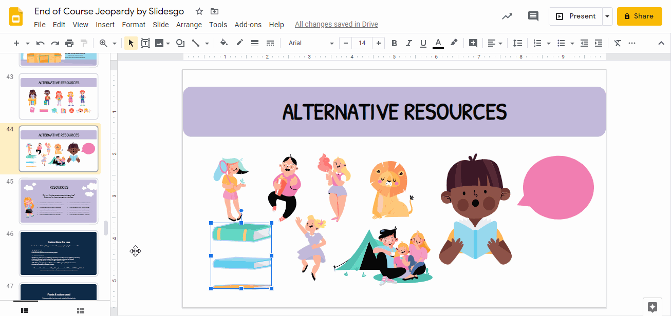Image resolution: width=671 pixels, height=316 pixels.
Task: Click the Share button
Action: [639, 16]
